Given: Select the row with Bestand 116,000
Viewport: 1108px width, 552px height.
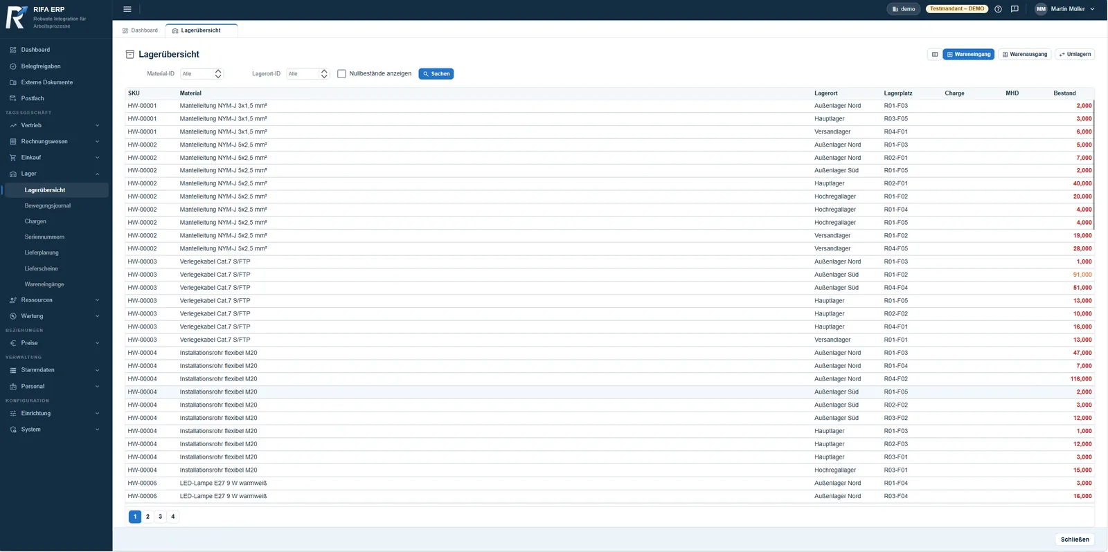Looking at the screenshot, I should 609,379.
